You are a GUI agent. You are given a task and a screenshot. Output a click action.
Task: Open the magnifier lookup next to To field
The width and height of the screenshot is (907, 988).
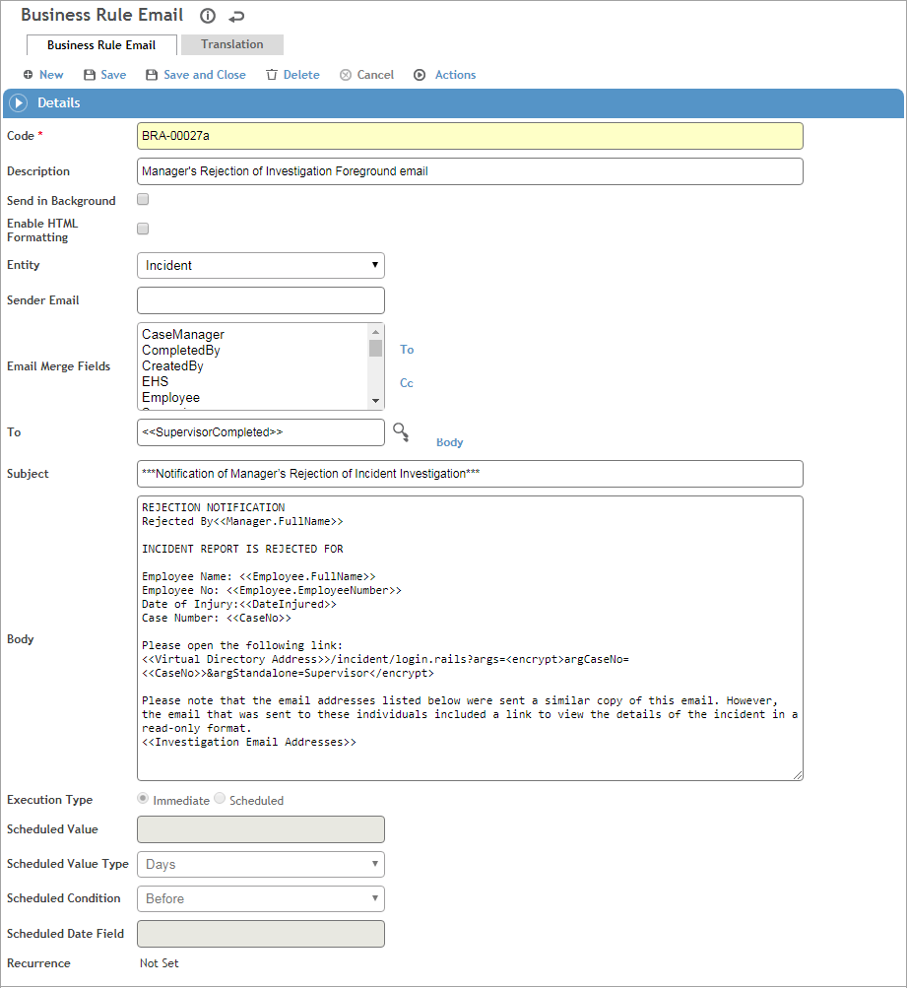click(401, 431)
